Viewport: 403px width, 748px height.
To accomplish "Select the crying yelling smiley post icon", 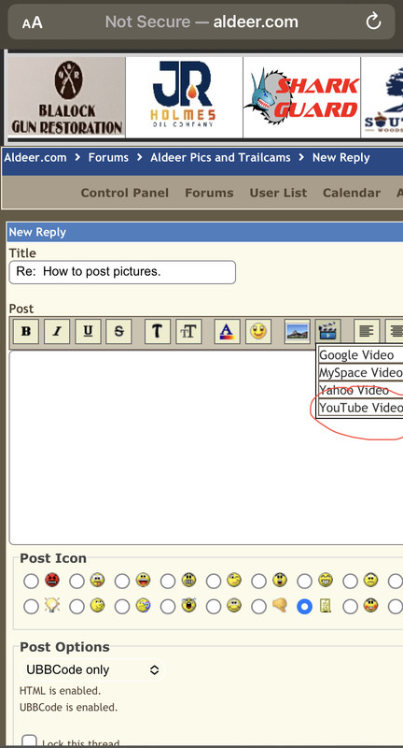I will pyautogui.click(x=168, y=606).
